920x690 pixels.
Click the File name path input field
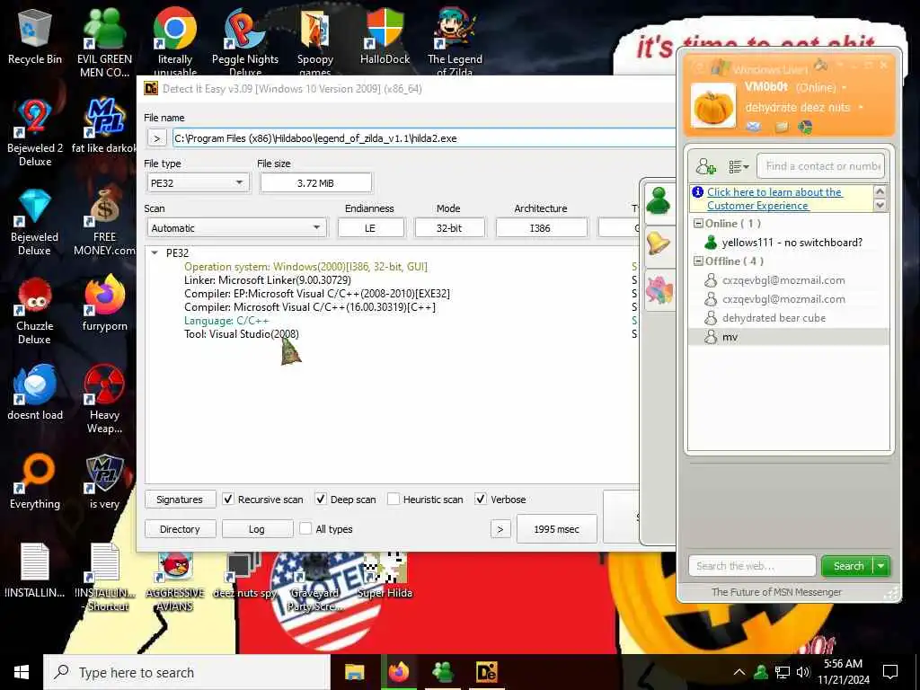[x=424, y=138]
